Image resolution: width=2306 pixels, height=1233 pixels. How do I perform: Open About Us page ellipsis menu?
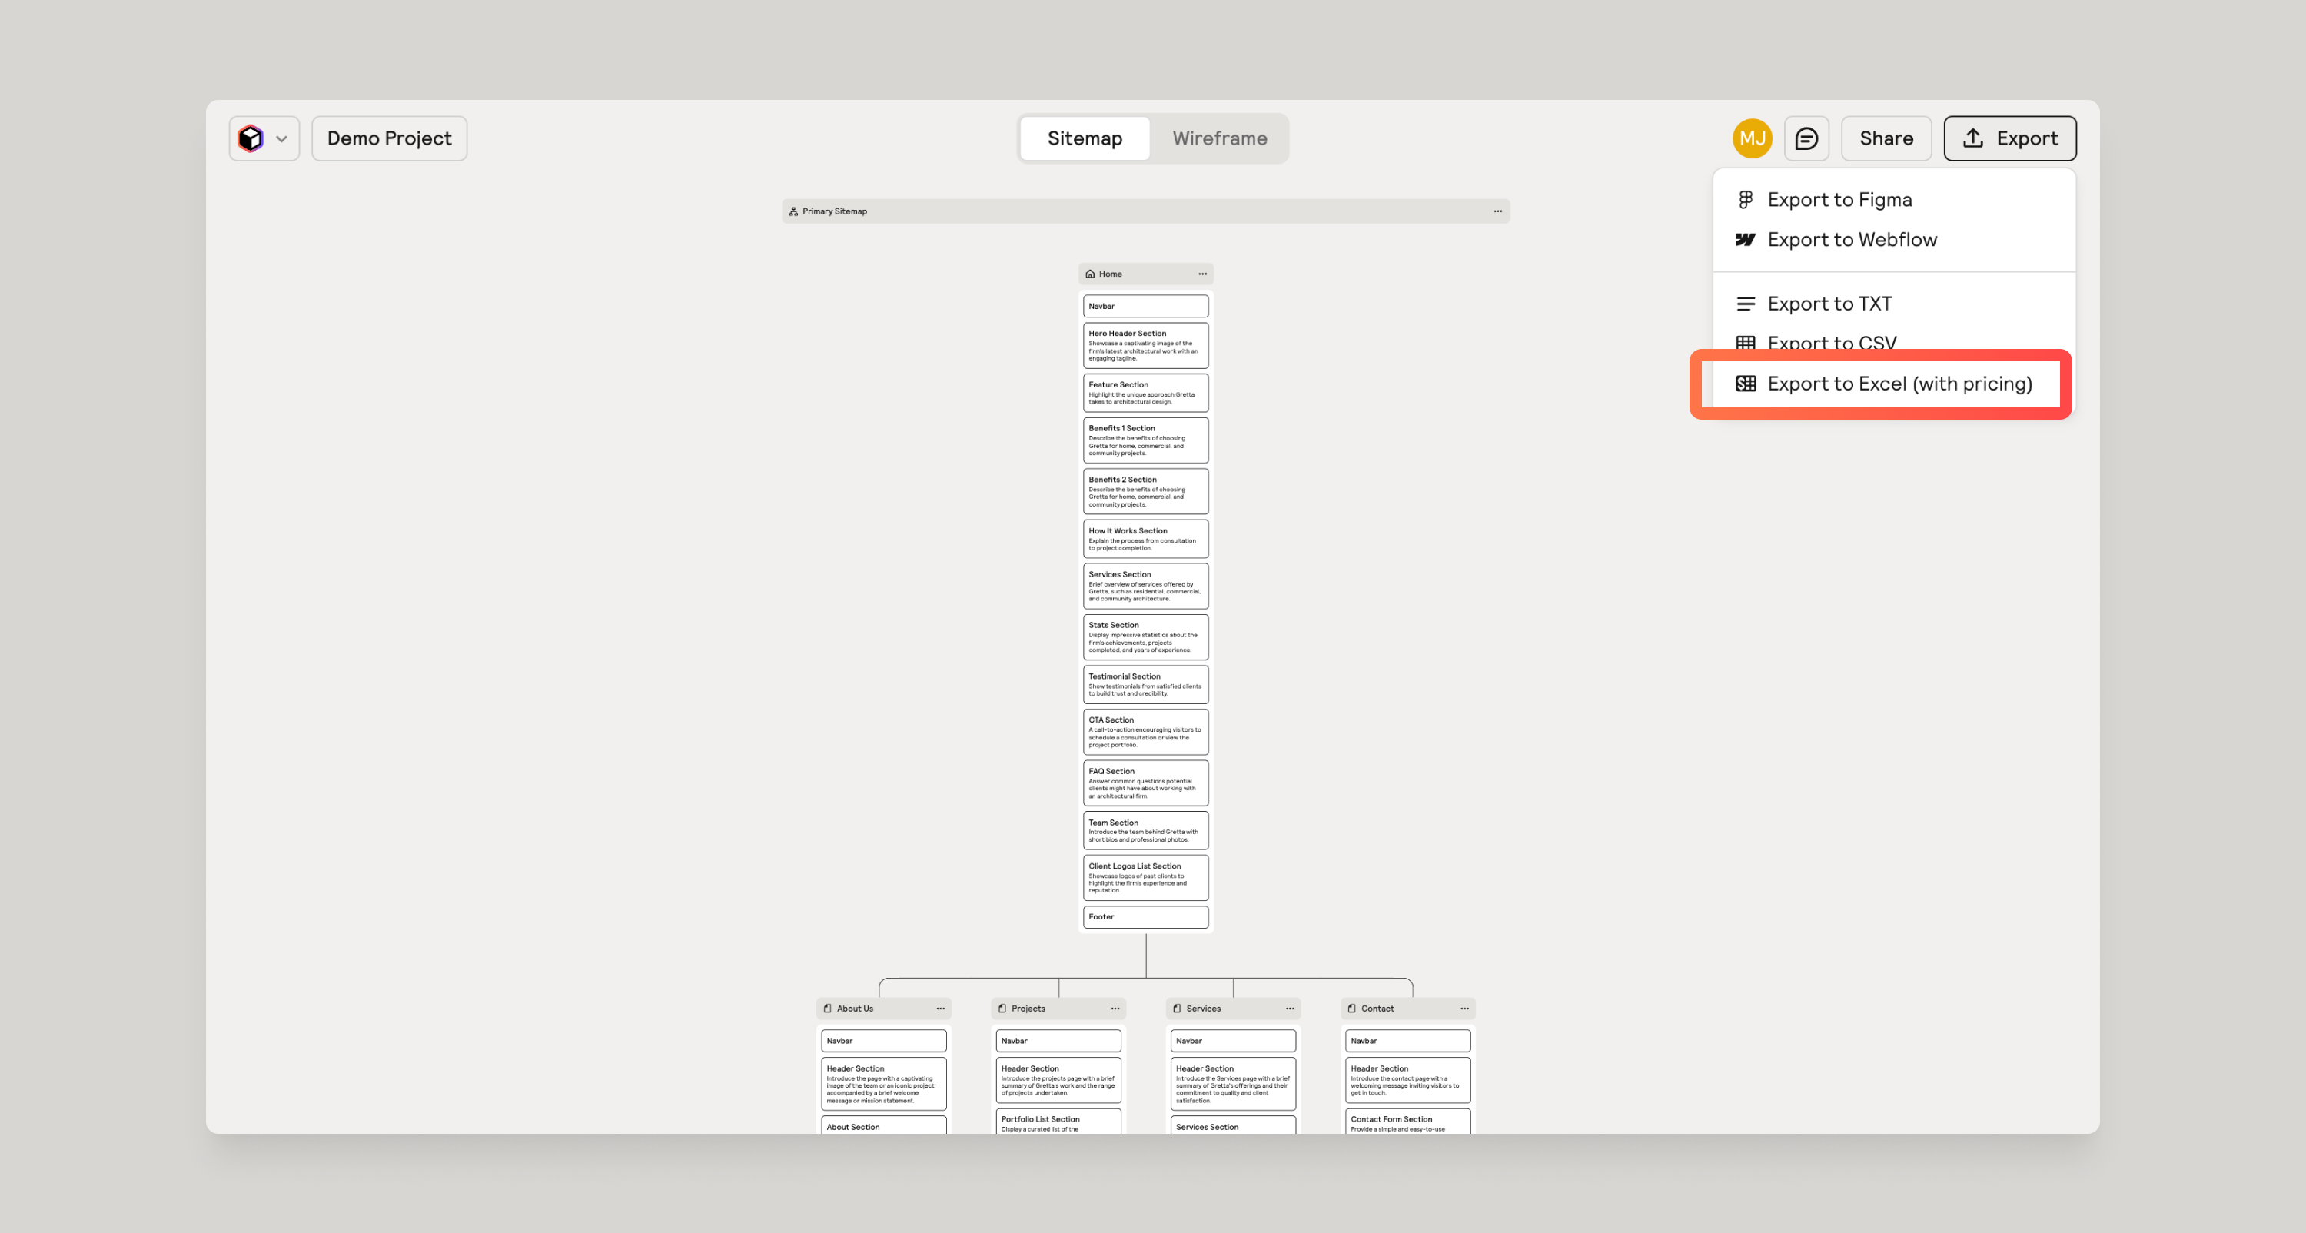pos(940,1009)
